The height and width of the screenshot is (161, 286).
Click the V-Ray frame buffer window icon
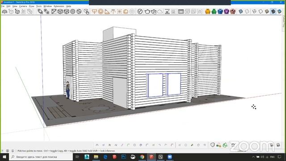coord(181,12)
